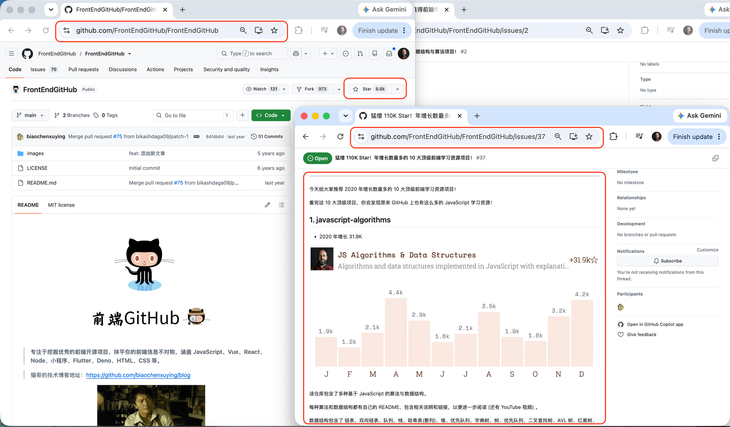Open media controls in issue #37 window
The width and height of the screenshot is (730, 427).
click(639, 137)
